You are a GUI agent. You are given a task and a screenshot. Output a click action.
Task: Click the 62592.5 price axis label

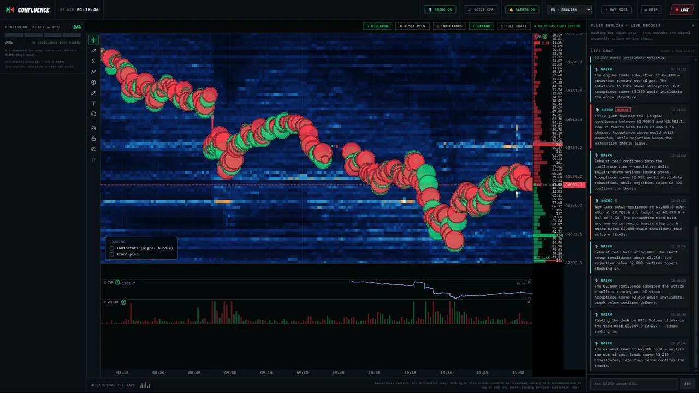point(573,263)
